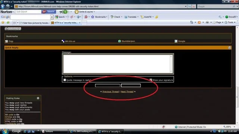Click the Google toolbar AutoFill button
239x134 pixels.
pos(146,17)
